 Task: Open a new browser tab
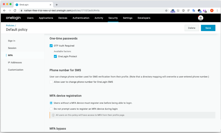click(57, 5)
